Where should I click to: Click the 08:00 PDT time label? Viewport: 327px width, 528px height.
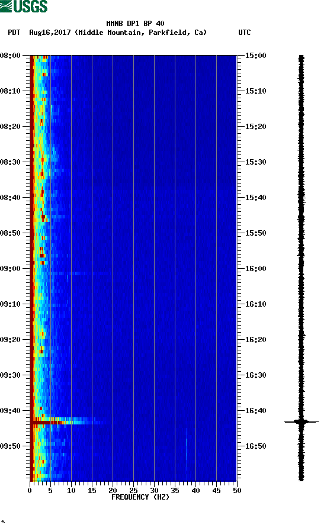[x=10, y=55]
